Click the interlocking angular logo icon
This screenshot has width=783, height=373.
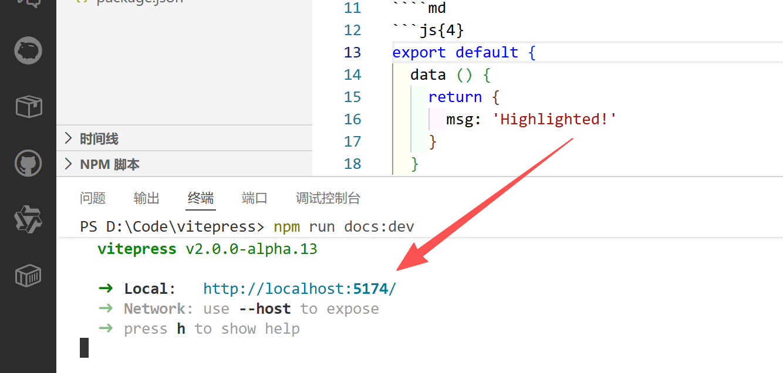(x=28, y=219)
